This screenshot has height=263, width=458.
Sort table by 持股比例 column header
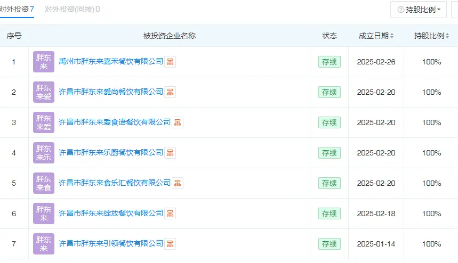pyautogui.click(x=431, y=36)
